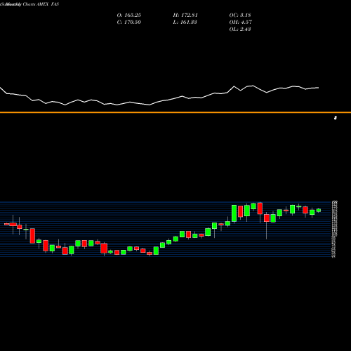This screenshot has width=351, height=351.
Task: Click the low value 'L: 161.33'
Action: 185,22
